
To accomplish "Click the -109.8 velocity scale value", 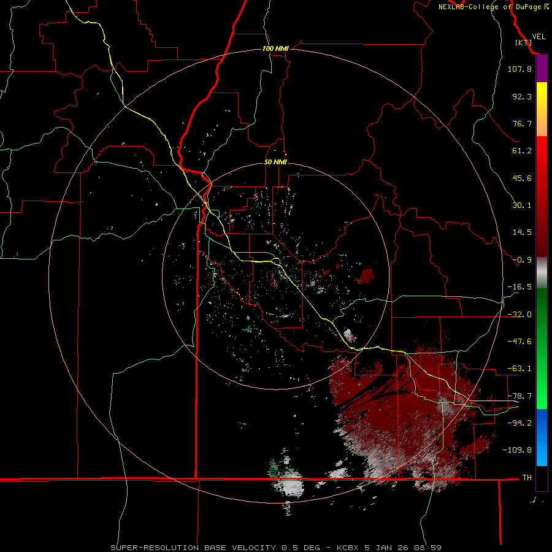I will [x=517, y=450].
